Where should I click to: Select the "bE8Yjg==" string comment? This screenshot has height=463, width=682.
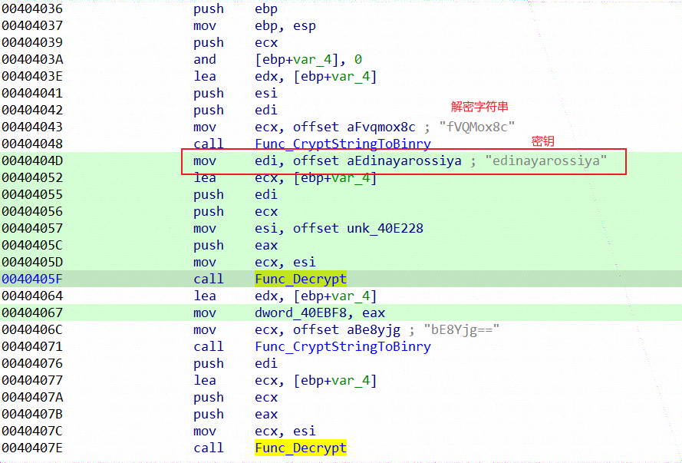[462, 330]
